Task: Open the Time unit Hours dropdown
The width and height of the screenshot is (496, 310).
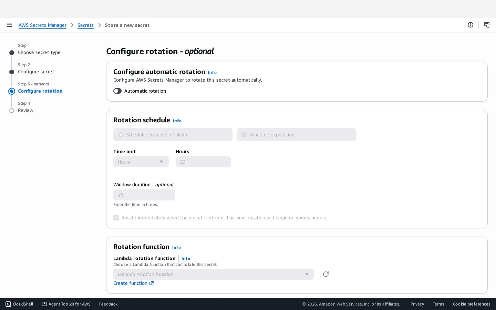Action: (141, 162)
